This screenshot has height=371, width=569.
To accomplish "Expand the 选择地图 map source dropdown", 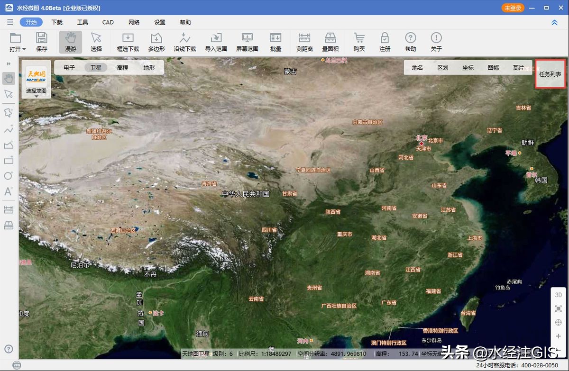I will [x=36, y=96].
